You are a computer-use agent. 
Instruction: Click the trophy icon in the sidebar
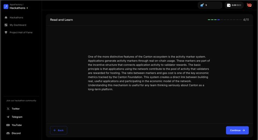(x=6, y=33)
